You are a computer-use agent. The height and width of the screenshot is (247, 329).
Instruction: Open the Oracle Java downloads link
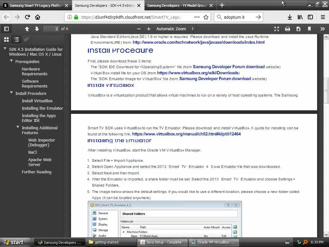coord(199,42)
